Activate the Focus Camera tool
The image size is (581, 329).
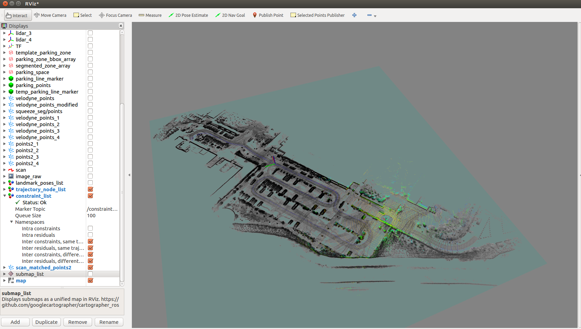[x=115, y=15]
